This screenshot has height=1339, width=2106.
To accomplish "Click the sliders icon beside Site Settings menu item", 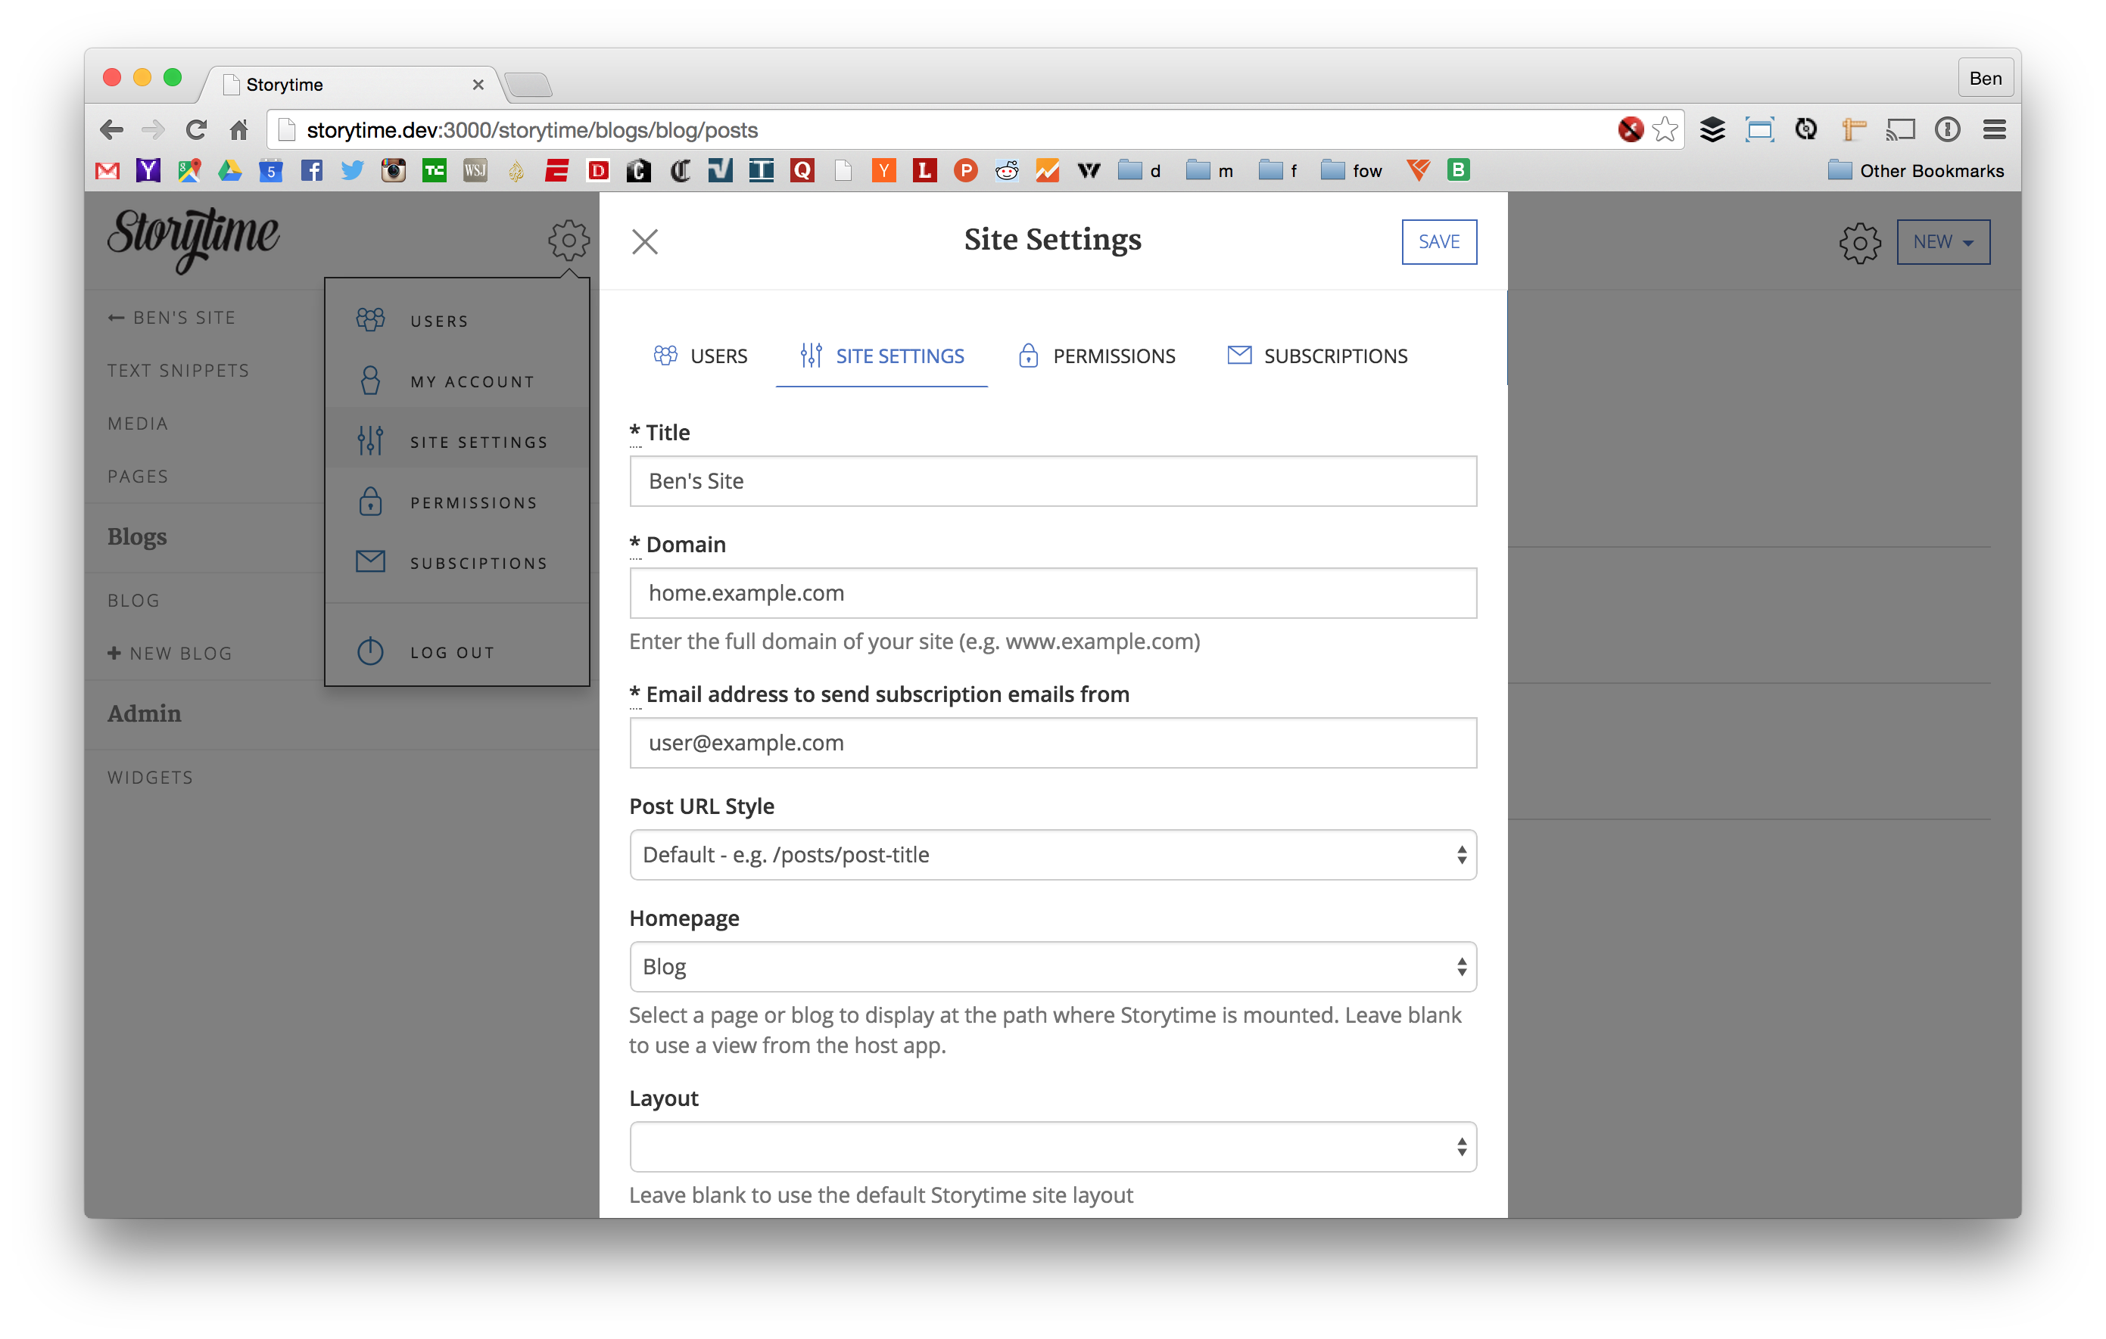I will pos(370,440).
